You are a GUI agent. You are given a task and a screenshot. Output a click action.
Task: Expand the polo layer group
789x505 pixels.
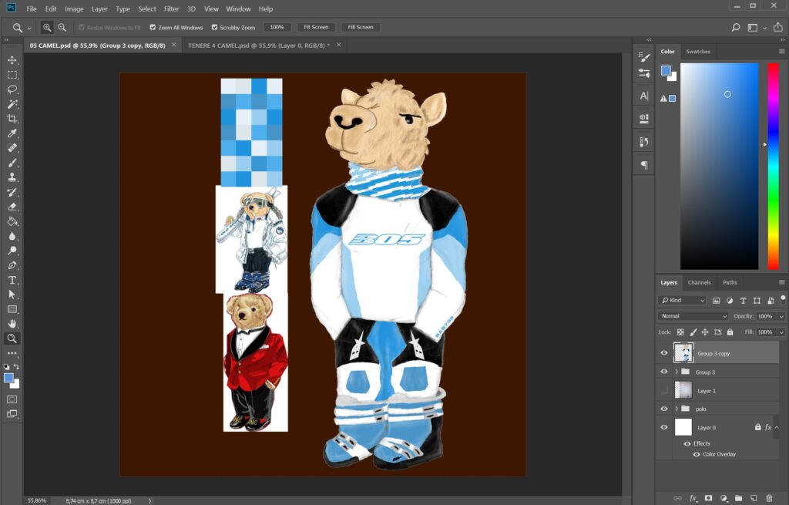tap(677, 409)
